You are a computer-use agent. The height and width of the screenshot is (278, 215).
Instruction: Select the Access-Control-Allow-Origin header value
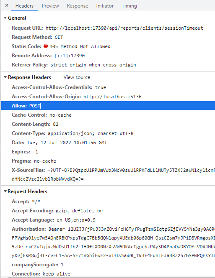tap(112, 97)
